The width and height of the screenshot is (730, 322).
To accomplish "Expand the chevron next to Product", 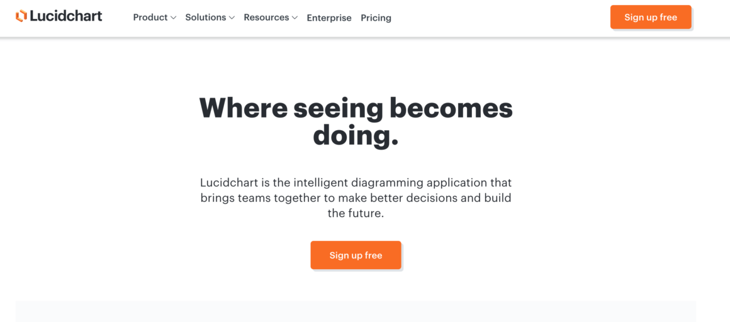I will point(173,18).
